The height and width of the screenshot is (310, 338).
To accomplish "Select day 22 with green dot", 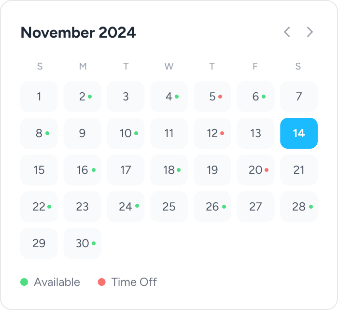I will 39,207.
